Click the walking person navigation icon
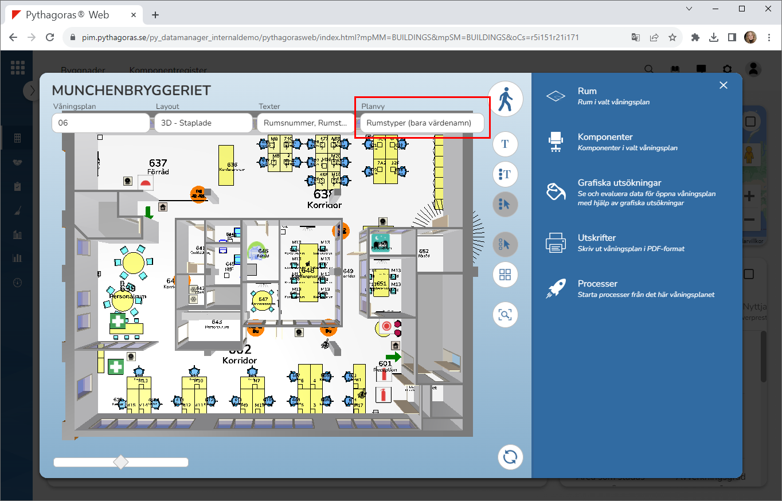The image size is (782, 501). click(x=505, y=99)
